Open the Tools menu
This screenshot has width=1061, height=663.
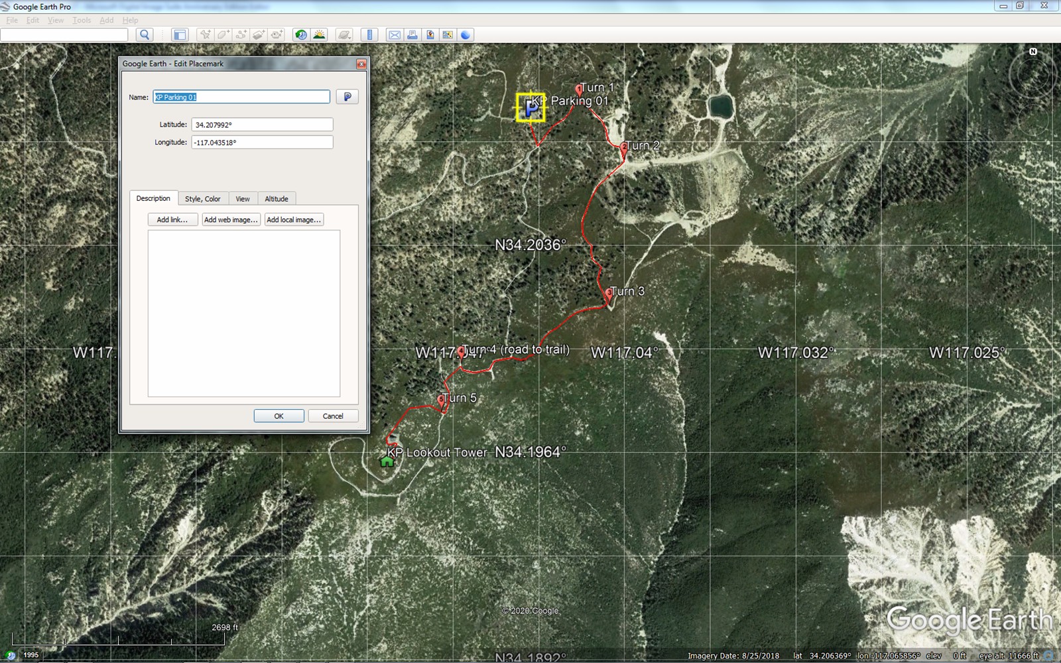coord(82,20)
